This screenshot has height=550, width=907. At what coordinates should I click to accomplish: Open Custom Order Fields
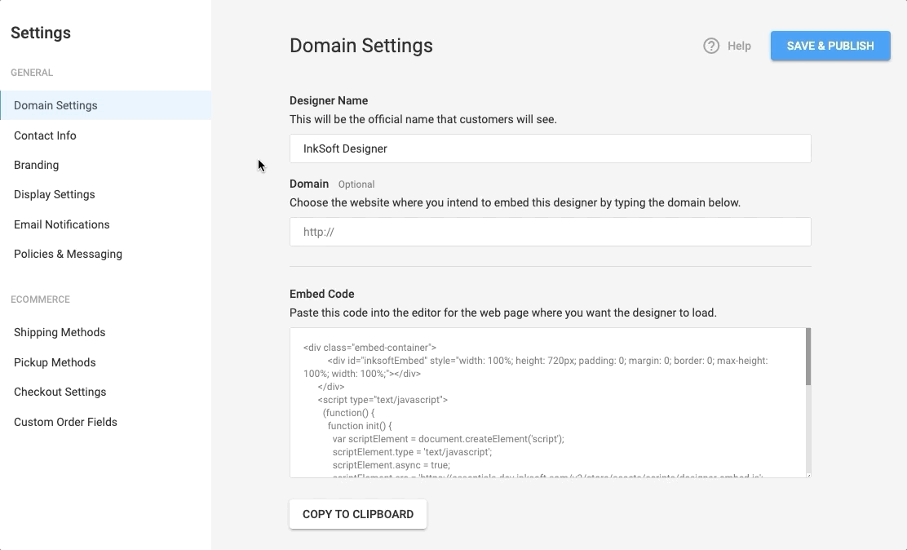tap(65, 422)
